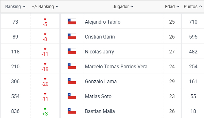Click the Chile flag beside Alejandro Tabilo
The image size is (204, 118).
(x=72, y=22)
